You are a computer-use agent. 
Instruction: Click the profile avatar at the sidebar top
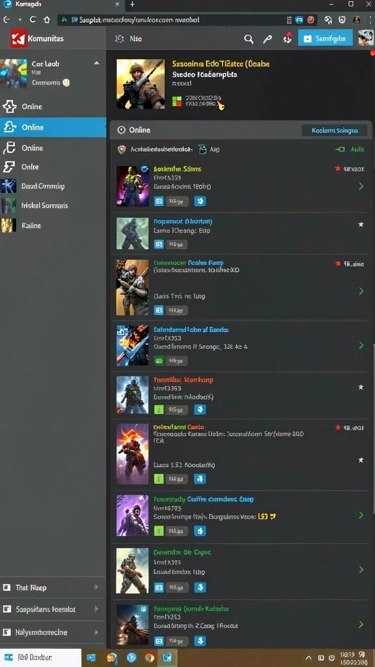point(13,73)
